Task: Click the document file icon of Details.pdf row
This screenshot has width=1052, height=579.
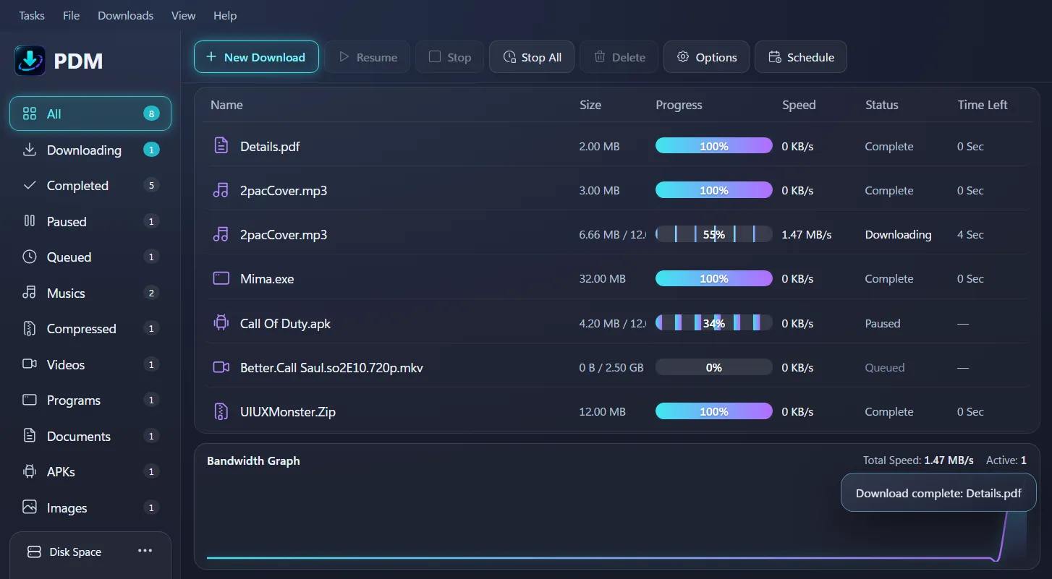Action: pos(221,146)
